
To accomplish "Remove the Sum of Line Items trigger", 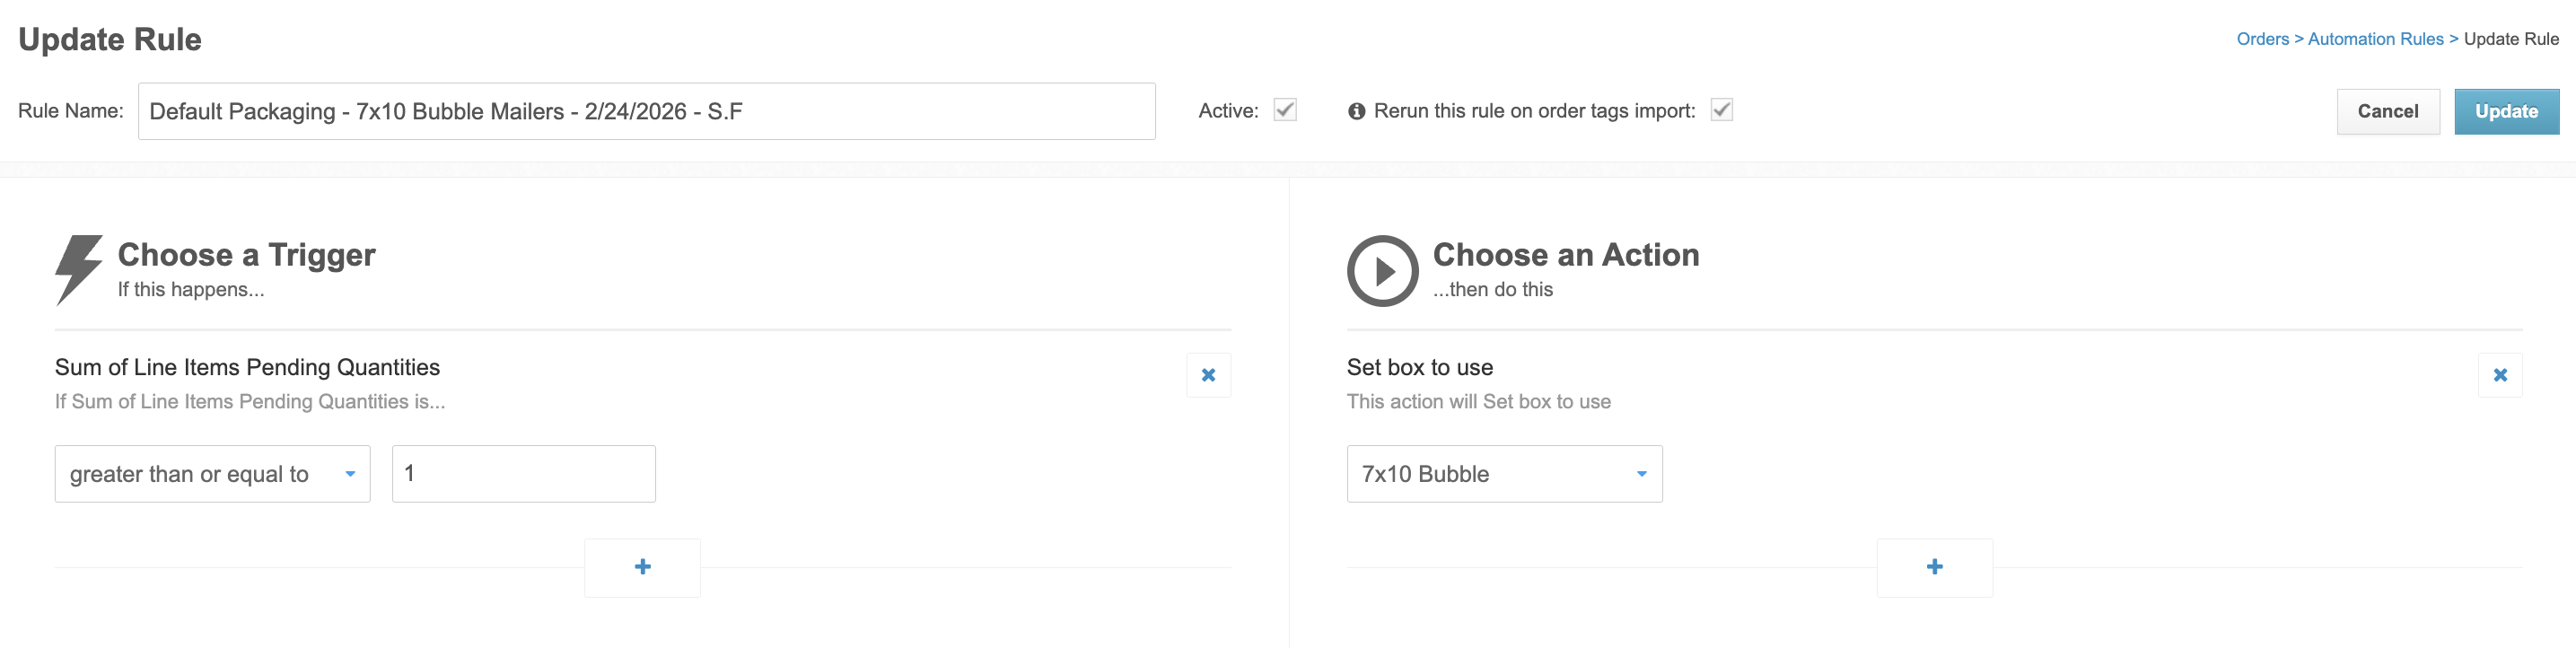I will (1208, 375).
